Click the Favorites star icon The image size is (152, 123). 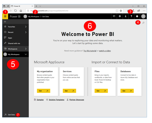[x=5, y=26]
